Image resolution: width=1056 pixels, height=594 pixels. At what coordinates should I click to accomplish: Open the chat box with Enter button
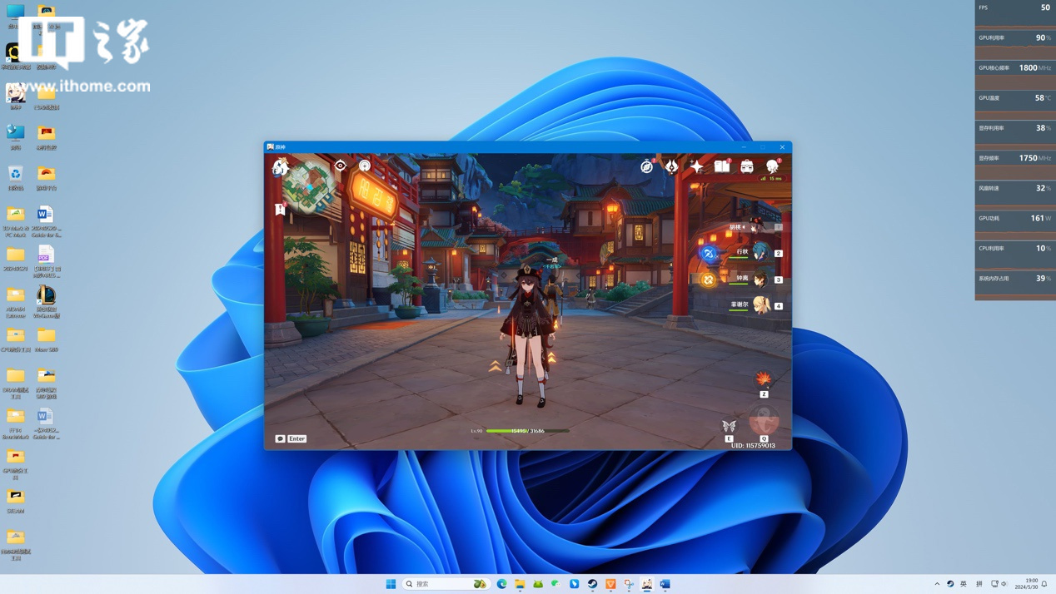291,438
